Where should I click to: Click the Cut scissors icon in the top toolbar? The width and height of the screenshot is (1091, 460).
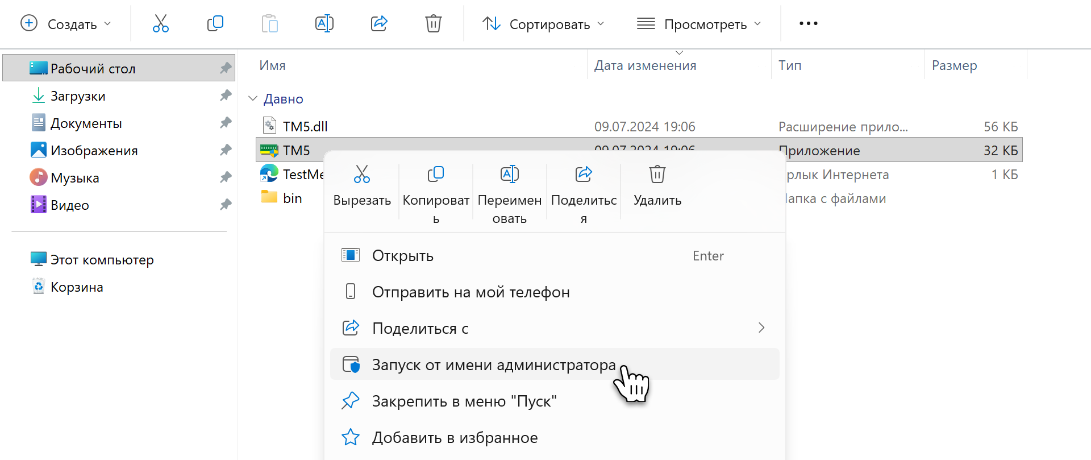[161, 24]
